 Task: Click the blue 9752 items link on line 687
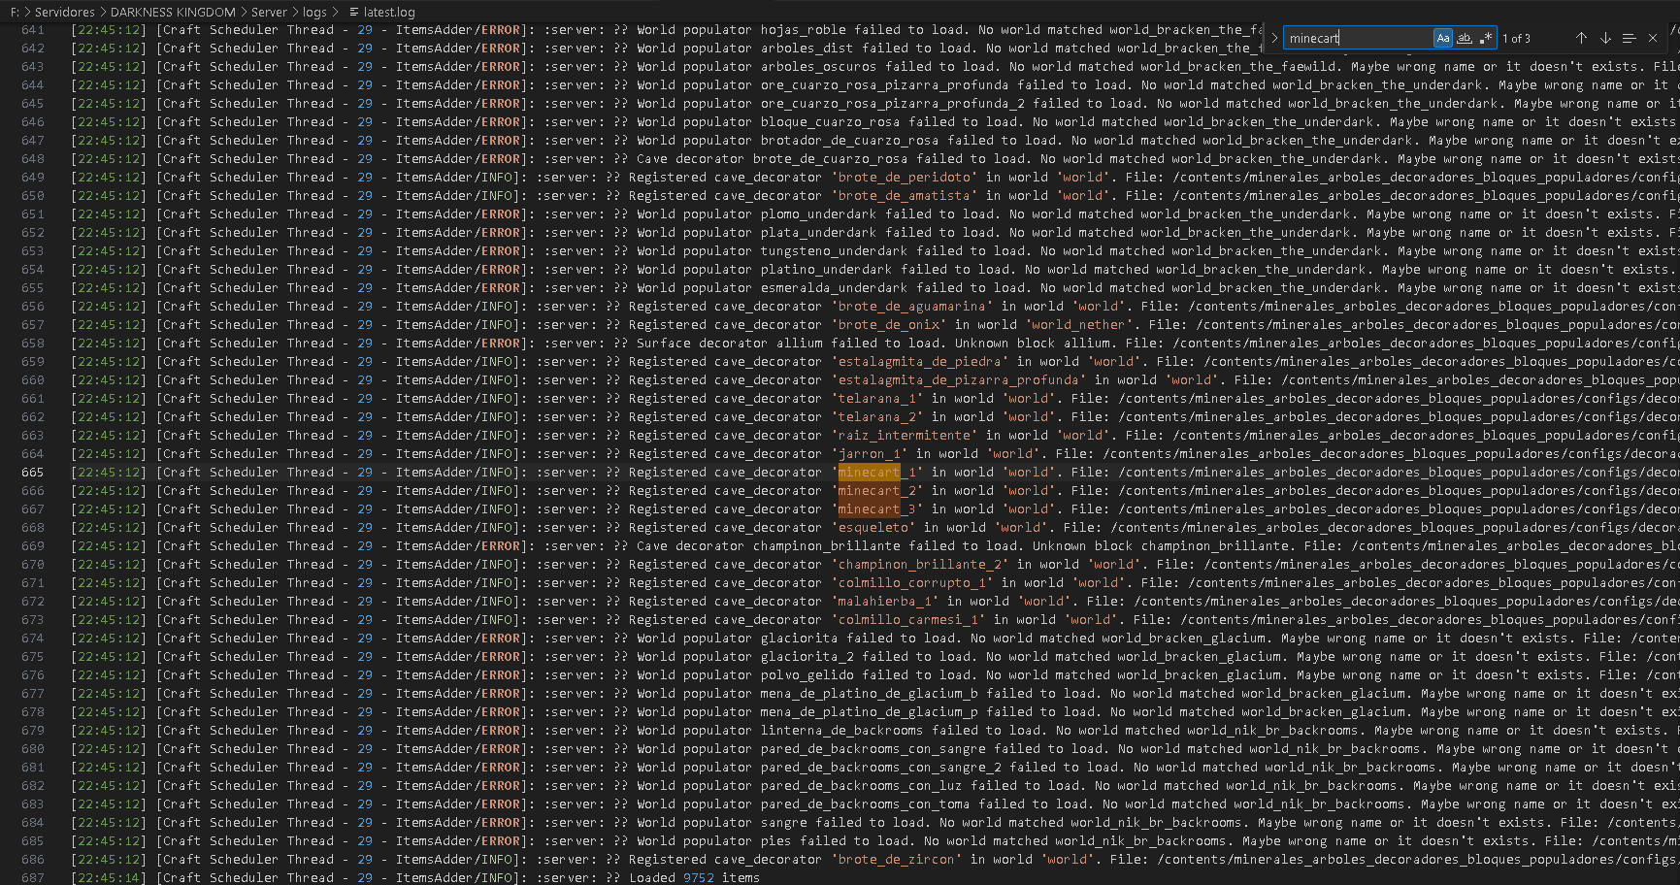699,877
